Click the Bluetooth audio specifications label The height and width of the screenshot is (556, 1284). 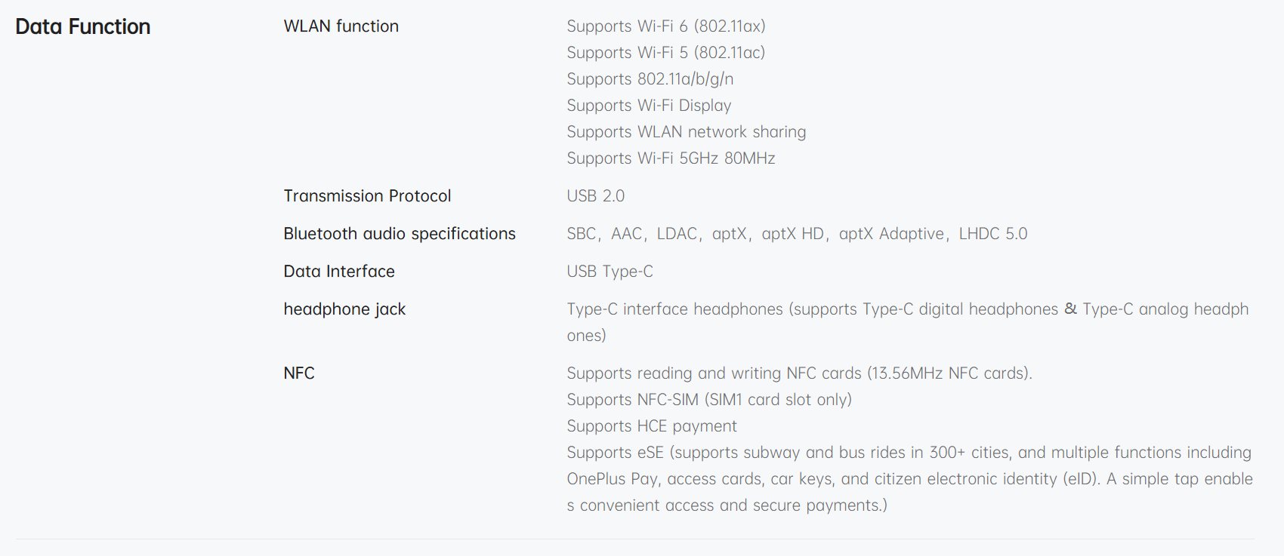click(400, 234)
